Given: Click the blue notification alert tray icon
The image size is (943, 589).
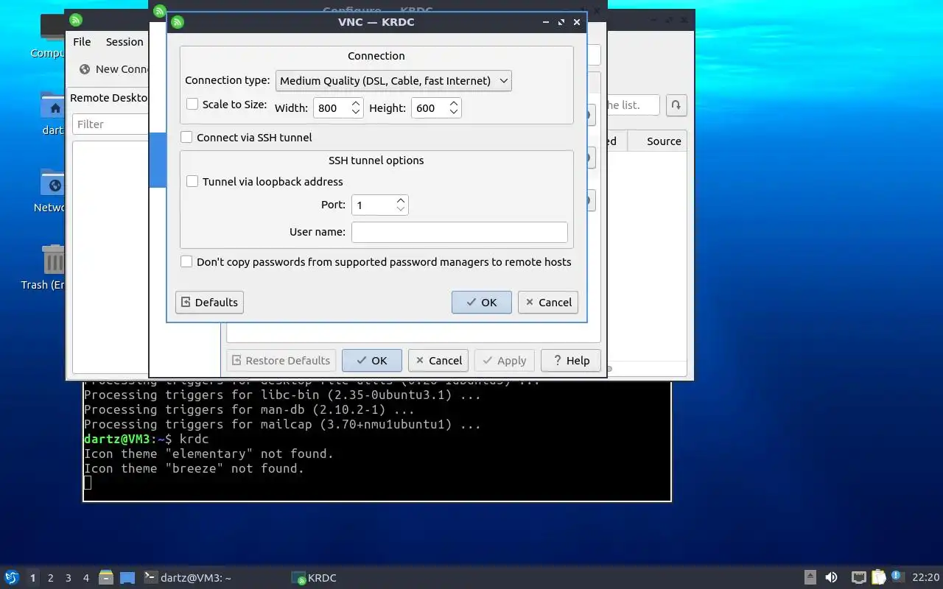Looking at the screenshot, I should pyautogui.click(x=897, y=576).
